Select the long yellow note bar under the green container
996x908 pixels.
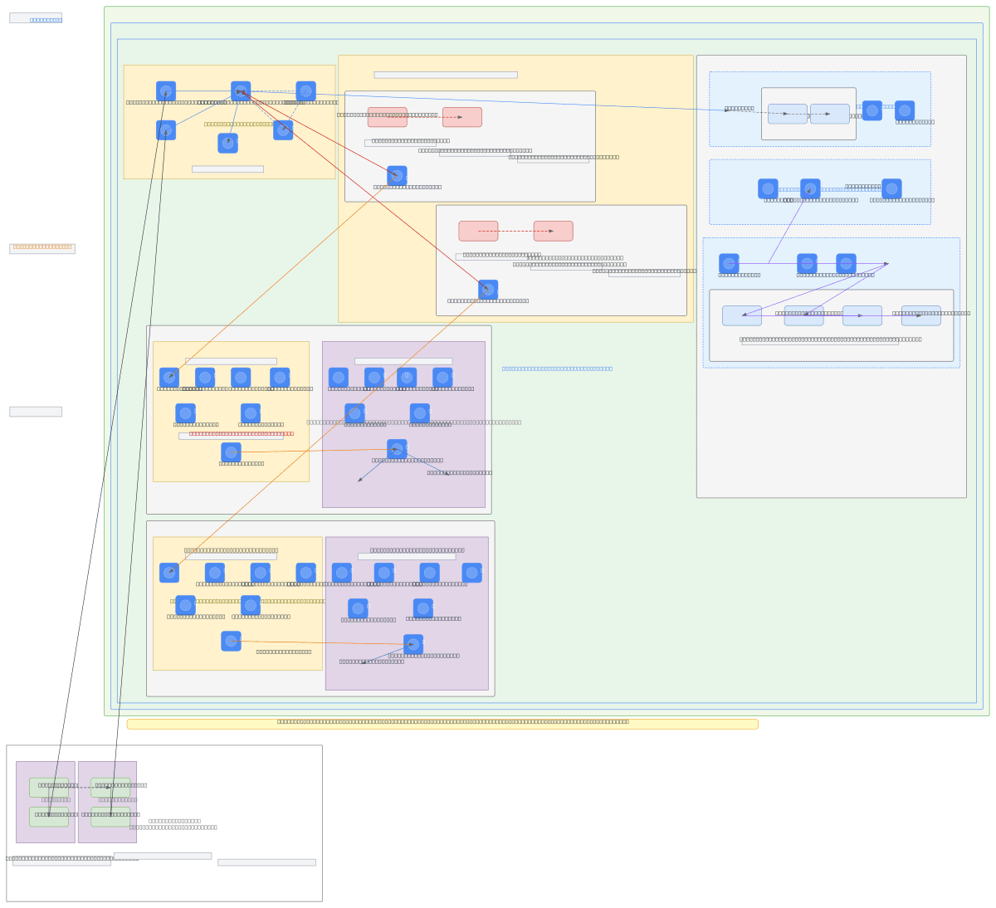[x=442, y=724]
